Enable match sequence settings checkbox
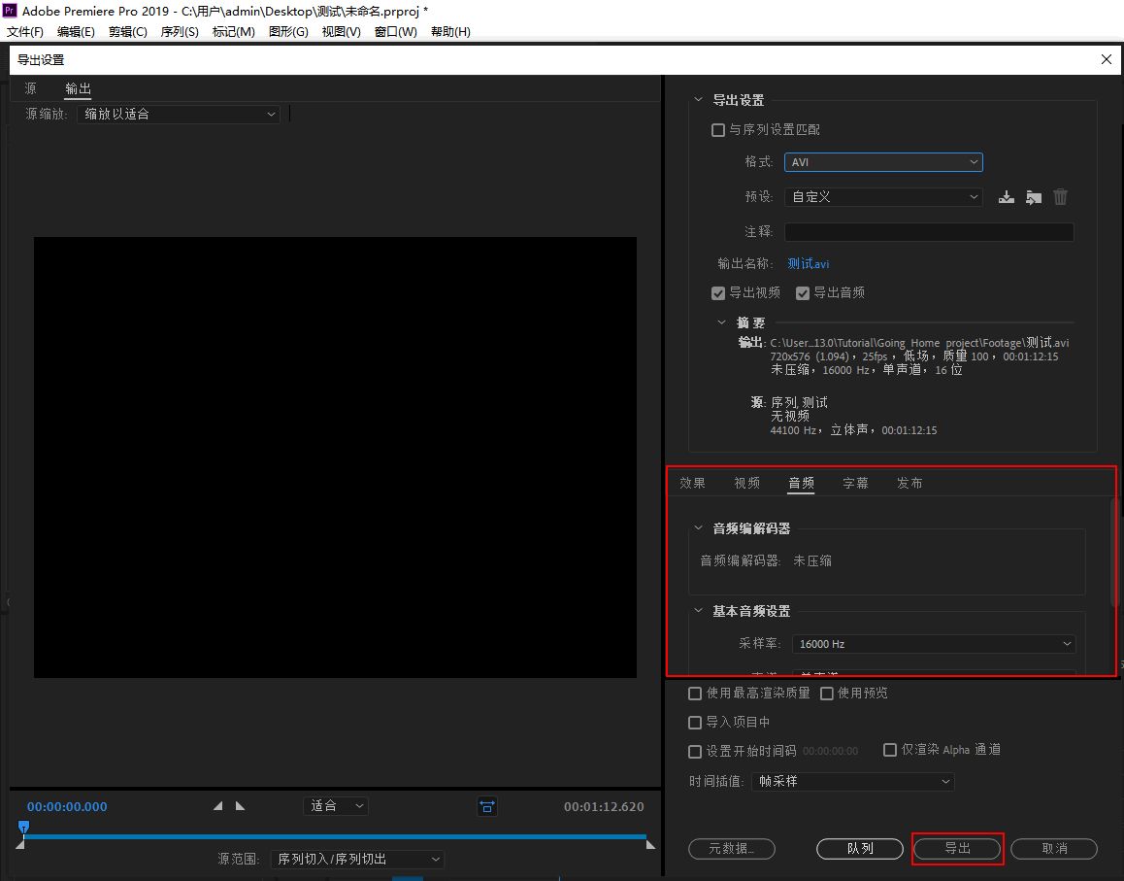The height and width of the screenshot is (881, 1124). (x=717, y=130)
